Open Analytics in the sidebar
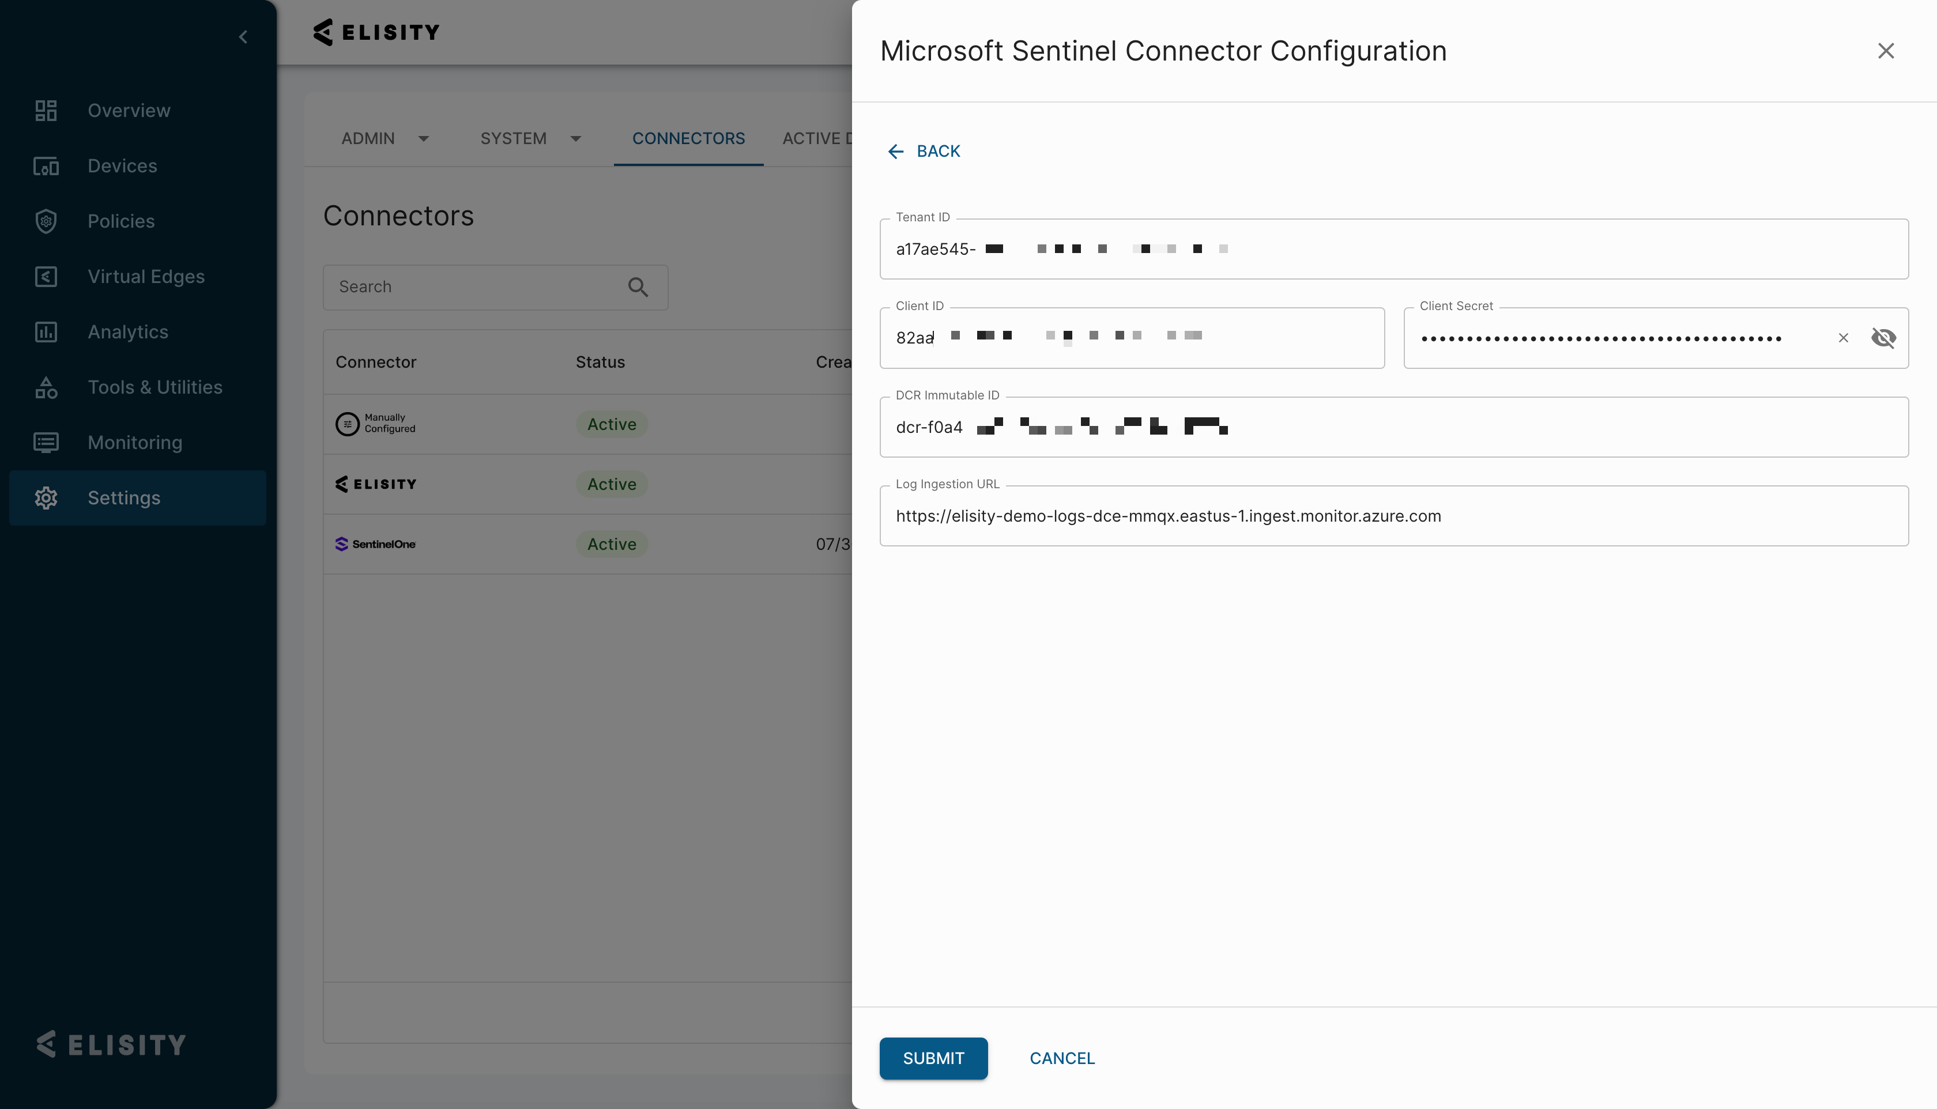Screen dimensions: 1937x1109 coord(128,332)
